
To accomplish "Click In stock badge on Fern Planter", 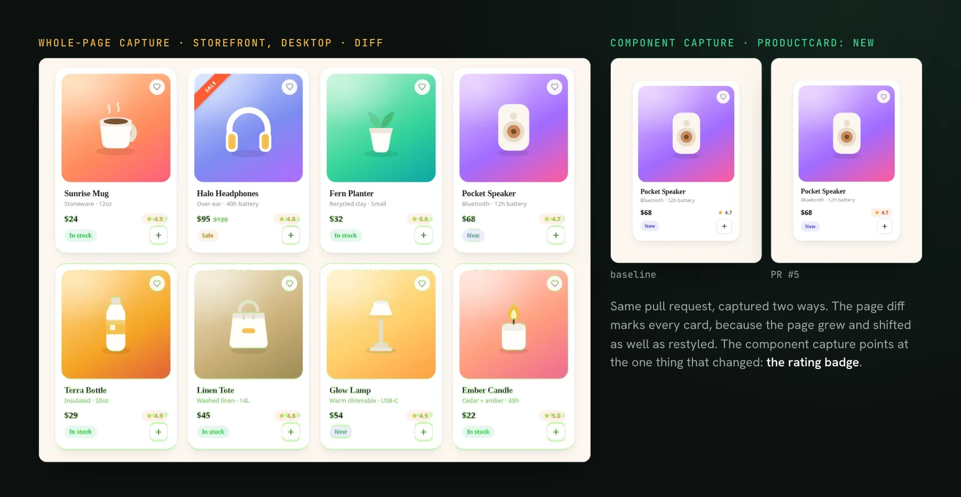I will (345, 235).
